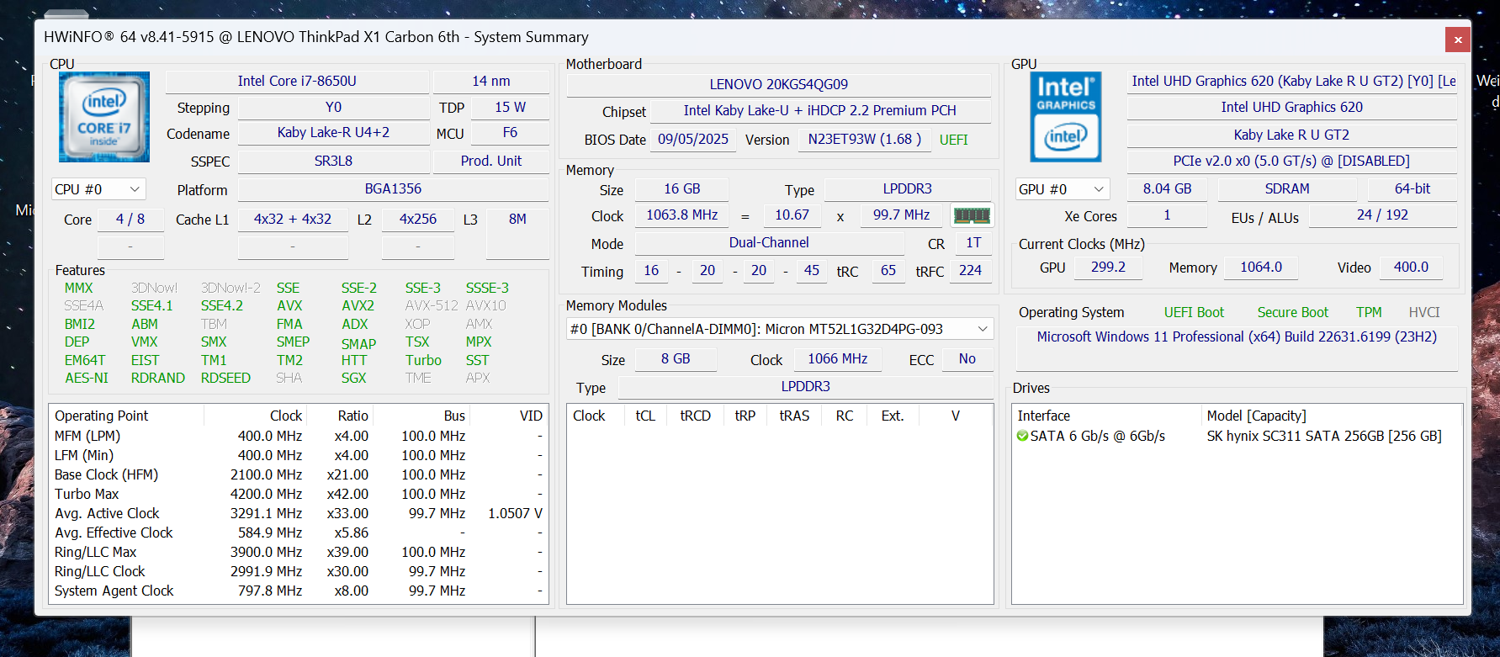The height and width of the screenshot is (657, 1500).
Task: Click the LENOVO 20KGS4QG09 motherboard field
Action: tap(779, 84)
